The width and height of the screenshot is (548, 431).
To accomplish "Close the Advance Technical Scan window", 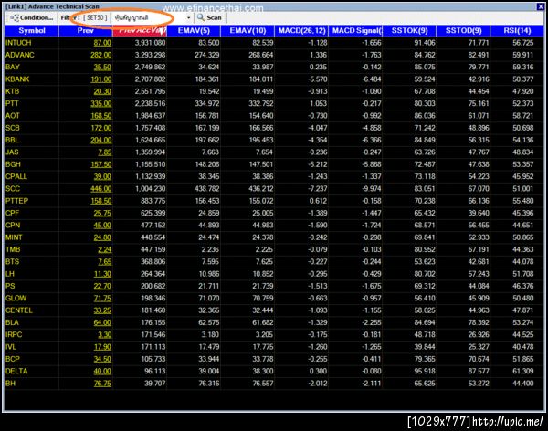I will point(540,6).
